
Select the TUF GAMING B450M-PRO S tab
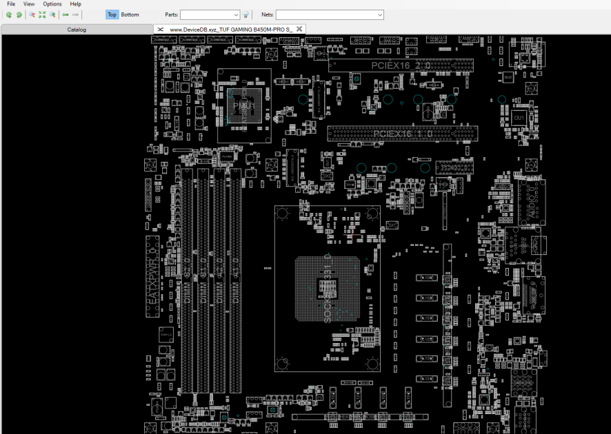pos(231,29)
